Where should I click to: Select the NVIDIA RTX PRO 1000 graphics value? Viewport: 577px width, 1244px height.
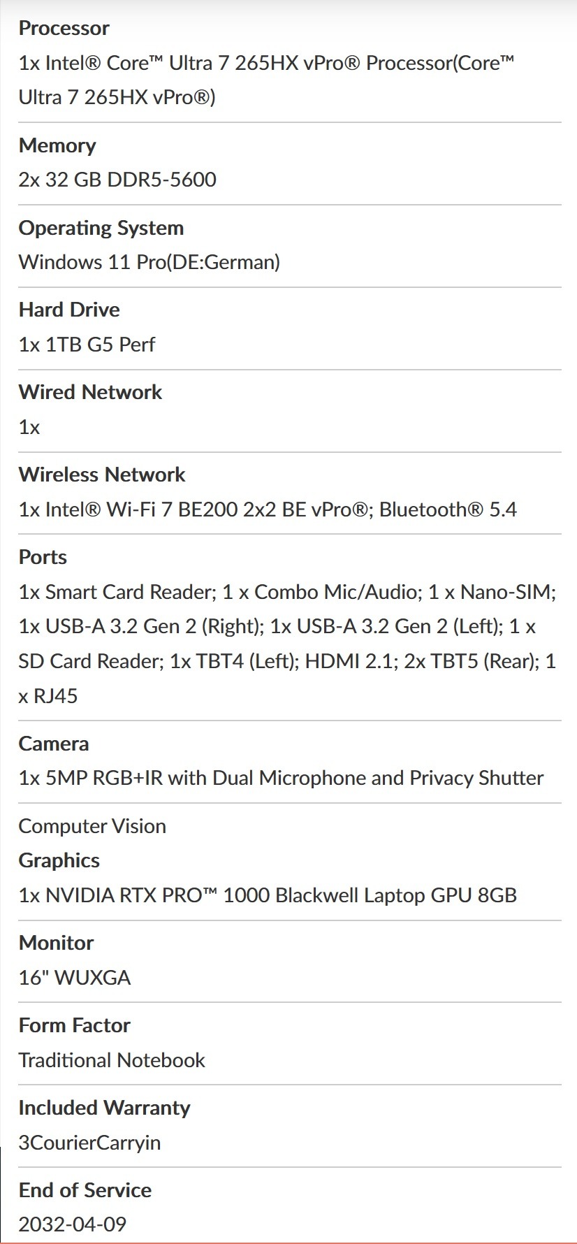[x=268, y=895]
